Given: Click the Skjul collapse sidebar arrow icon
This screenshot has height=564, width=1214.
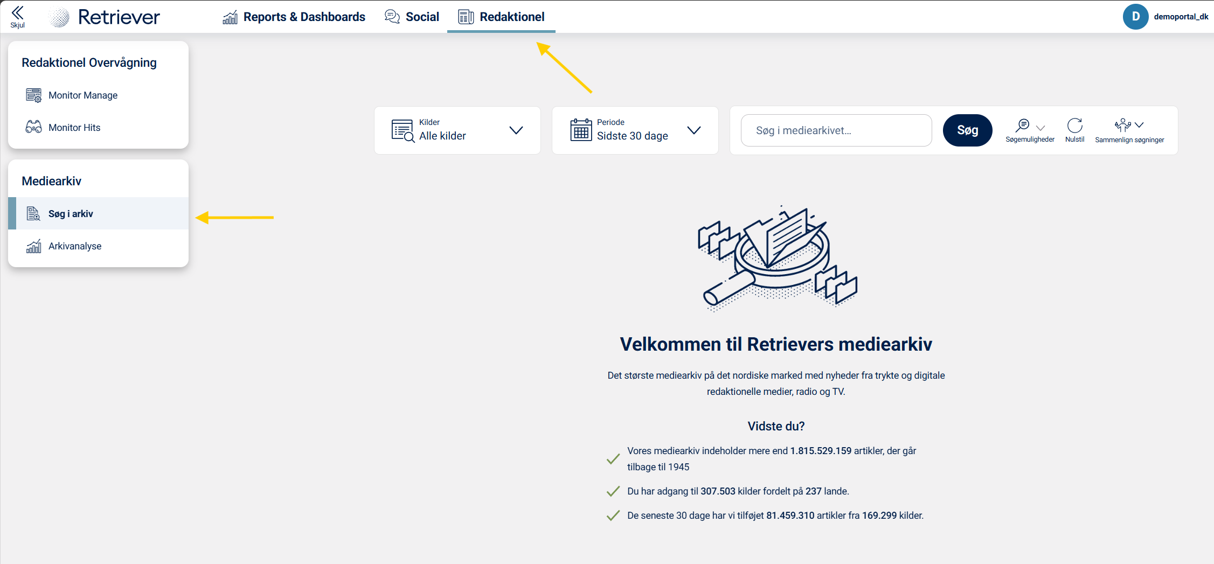Looking at the screenshot, I should coord(17,13).
